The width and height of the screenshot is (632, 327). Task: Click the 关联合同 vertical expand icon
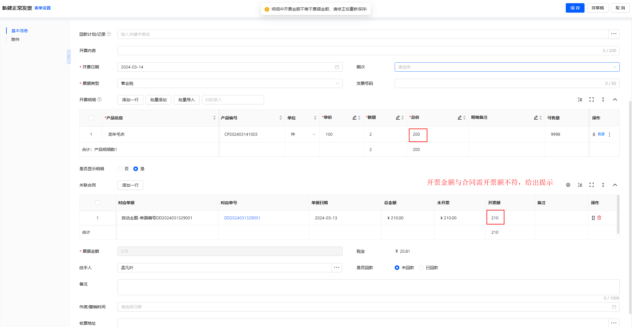pos(603,185)
